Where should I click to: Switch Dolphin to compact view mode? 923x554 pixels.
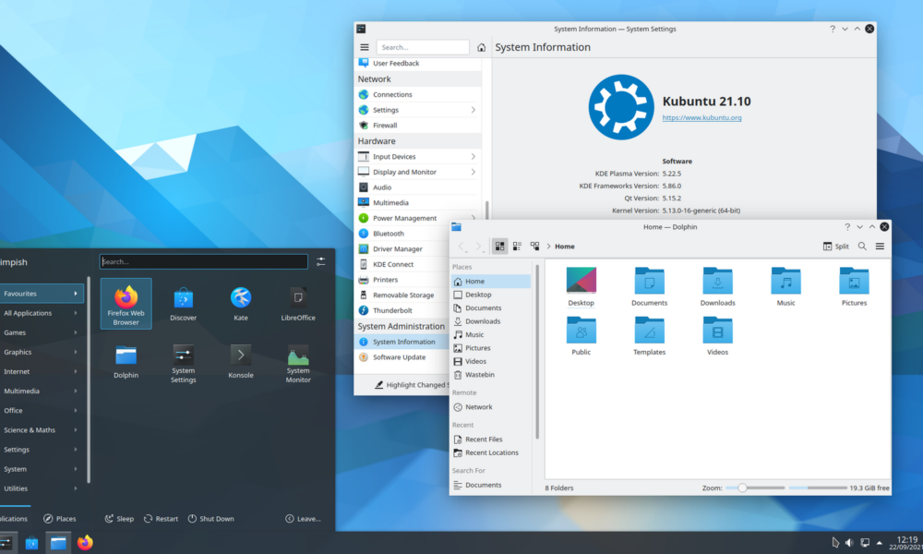coord(518,247)
